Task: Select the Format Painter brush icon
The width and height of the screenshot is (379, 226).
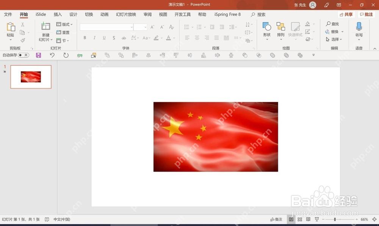Action: tap(23, 40)
